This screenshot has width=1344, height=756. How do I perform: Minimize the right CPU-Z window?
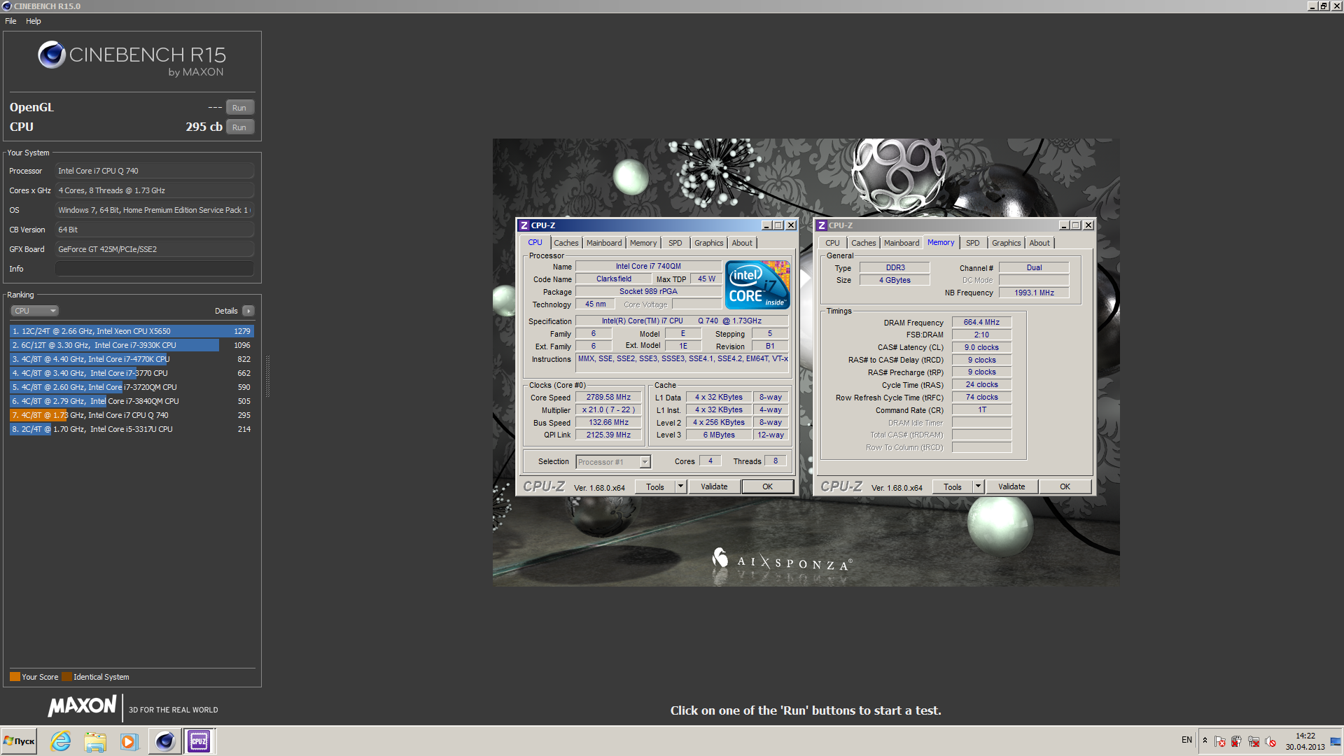click(1064, 225)
